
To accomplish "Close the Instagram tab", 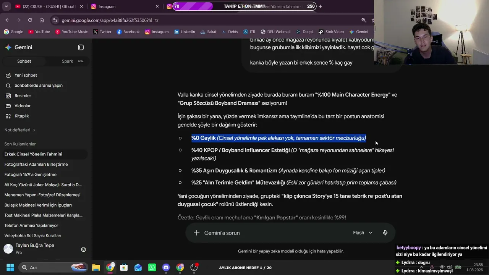I will [157, 6].
